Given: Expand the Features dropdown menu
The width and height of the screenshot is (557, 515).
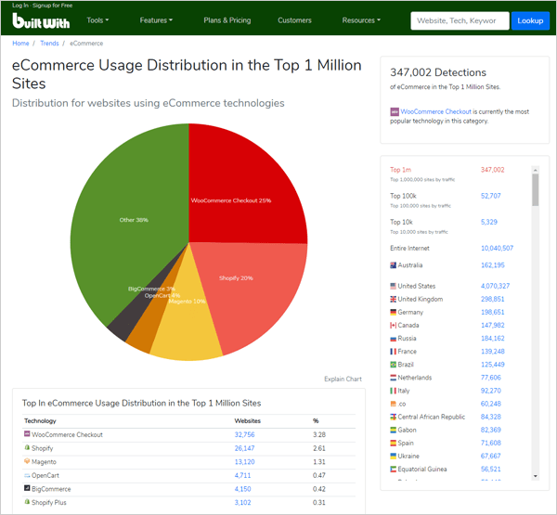Looking at the screenshot, I should coord(156,20).
